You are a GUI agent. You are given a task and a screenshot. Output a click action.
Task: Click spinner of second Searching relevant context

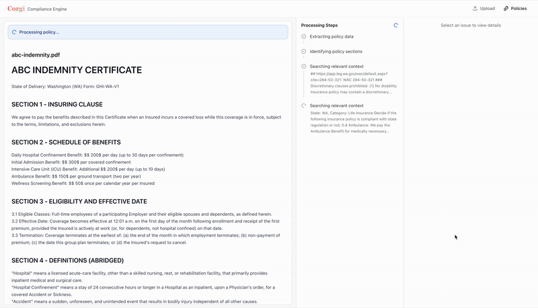click(304, 106)
